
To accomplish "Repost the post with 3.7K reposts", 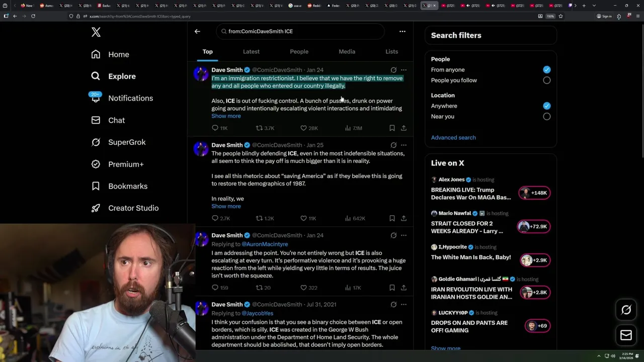I will pos(265,128).
